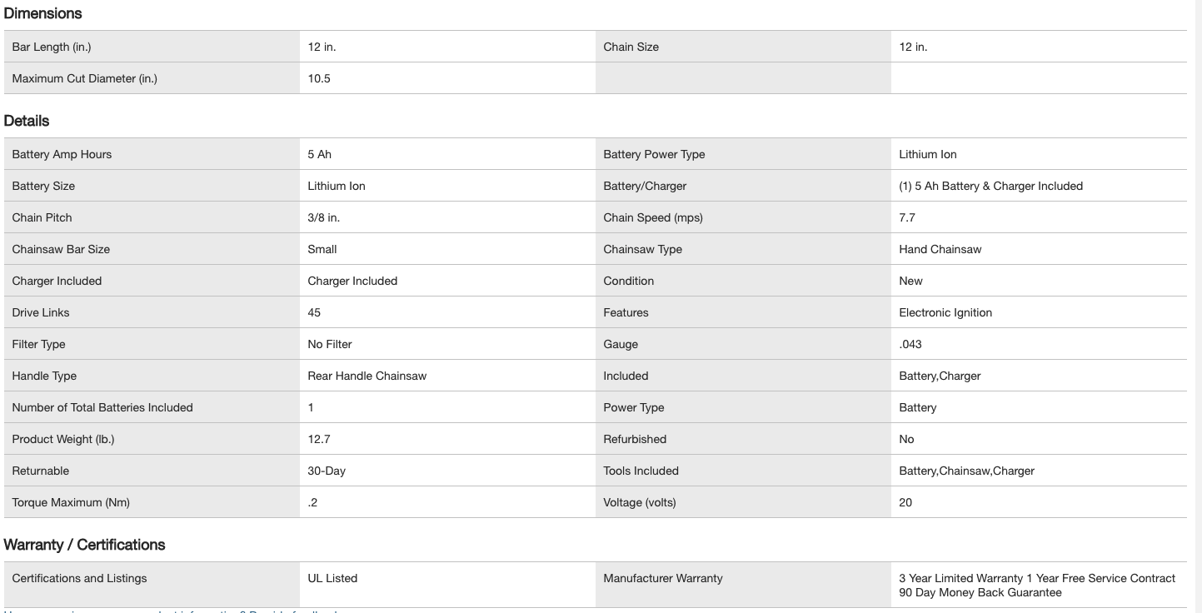This screenshot has height=613, width=1202.
Task: Click the Rear Handle Chainsaw value
Action: tap(367, 376)
